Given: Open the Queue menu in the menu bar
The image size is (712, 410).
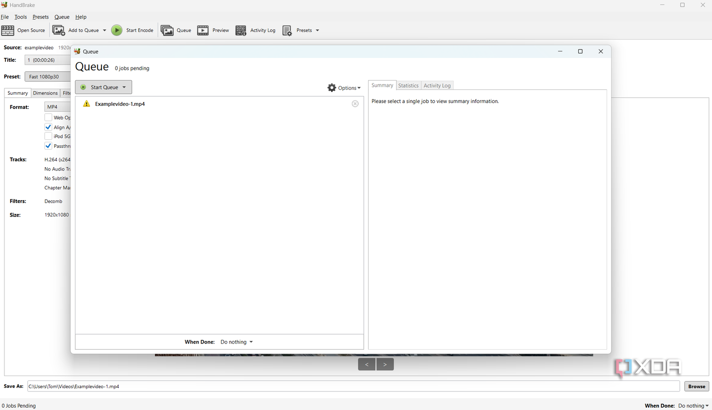Looking at the screenshot, I should (x=62, y=17).
